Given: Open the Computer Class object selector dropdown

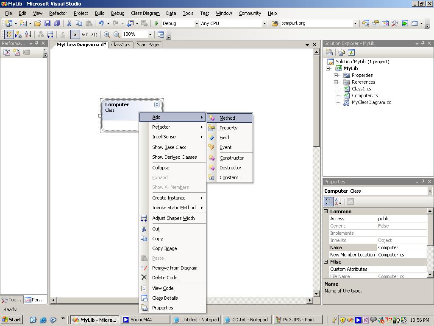Looking at the screenshot, I should [x=430, y=191].
